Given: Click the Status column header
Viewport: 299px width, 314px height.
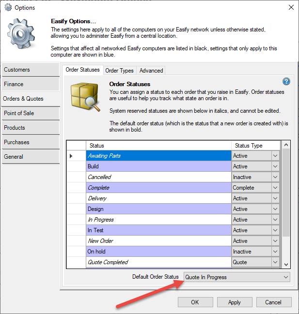Looking at the screenshot, I should point(158,146).
